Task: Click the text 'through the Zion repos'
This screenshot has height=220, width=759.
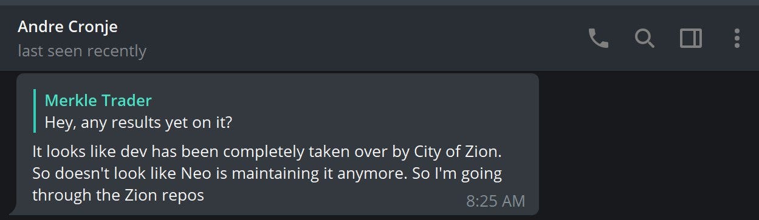Action: pyautogui.click(x=118, y=196)
